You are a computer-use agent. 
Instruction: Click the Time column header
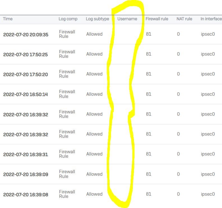[x=8, y=19]
